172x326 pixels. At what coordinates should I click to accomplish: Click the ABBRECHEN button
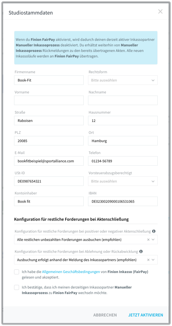(x=105, y=315)
